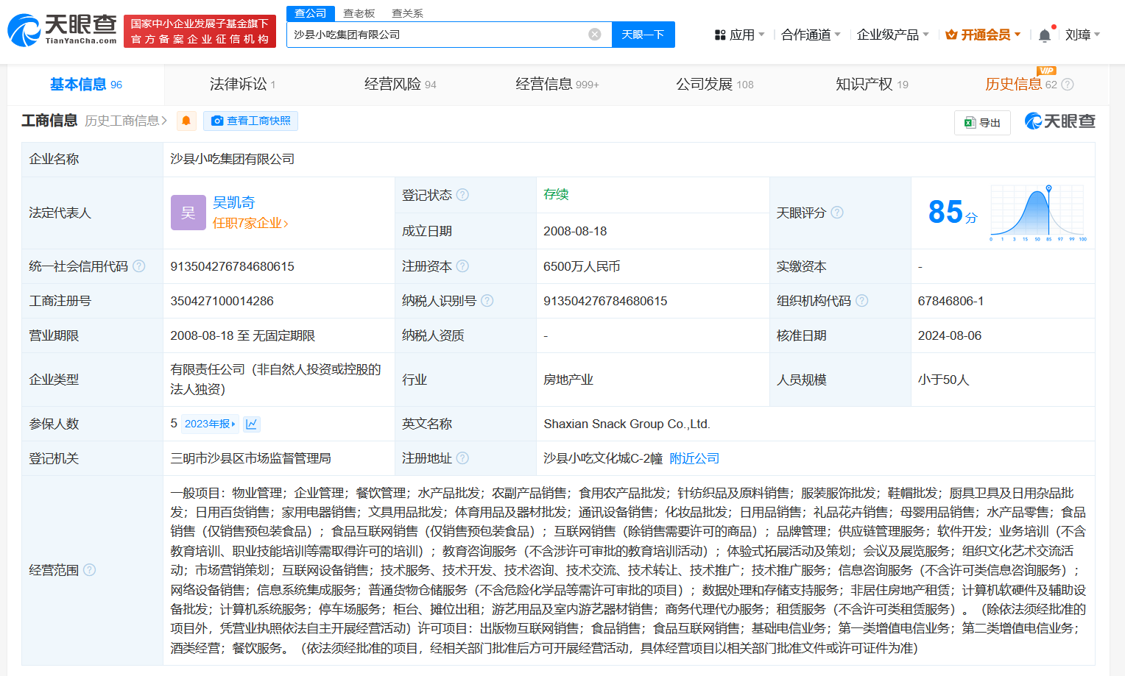Open help icon next to 历史信息 tab
The width and height of the screenshot is (1125, 676).
1068,85
